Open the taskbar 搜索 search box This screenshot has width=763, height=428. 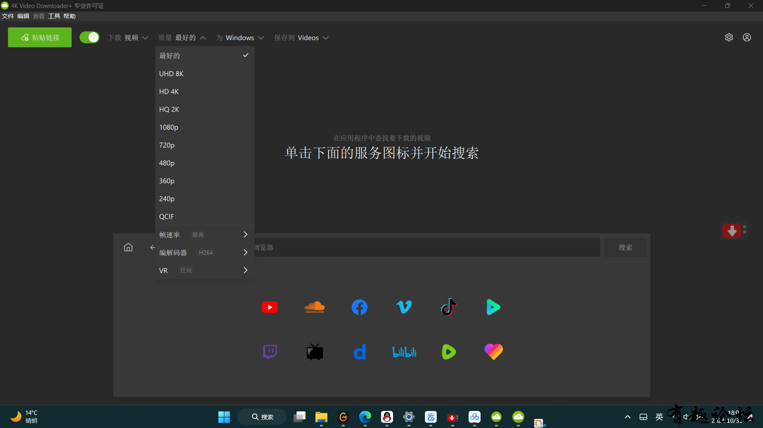click(262, 417)
